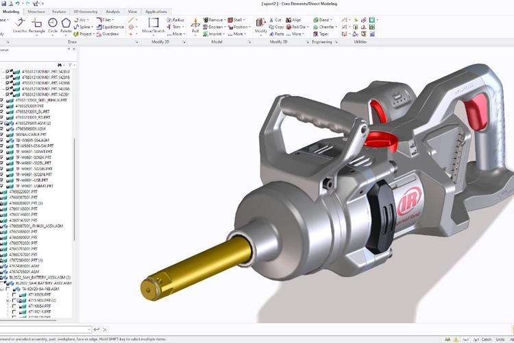514x343 pixels.
Task: Start the Pull model command
Action: (x=195, y=25)
